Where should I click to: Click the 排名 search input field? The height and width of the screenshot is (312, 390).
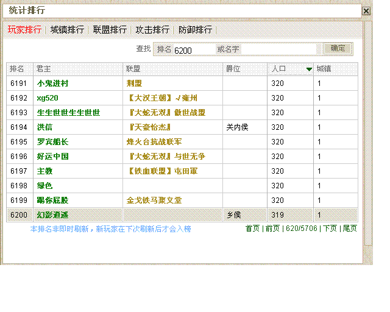194,50
